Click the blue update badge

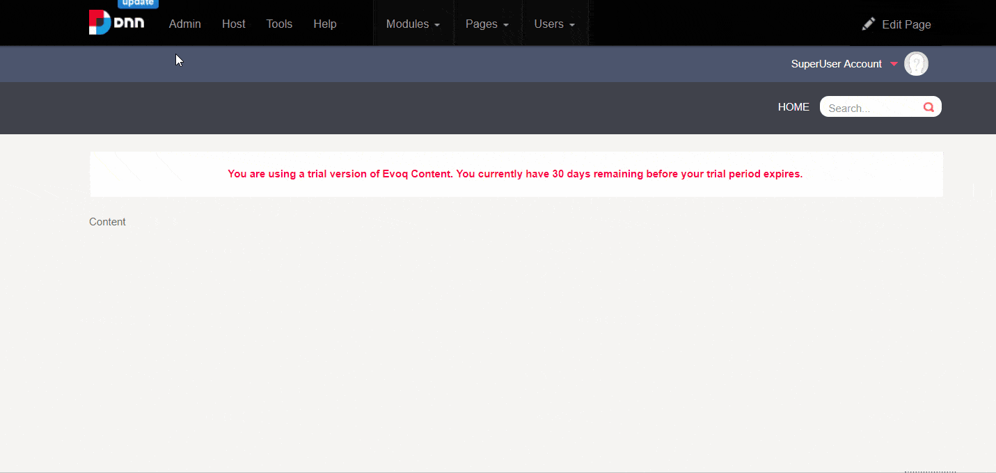138,3
